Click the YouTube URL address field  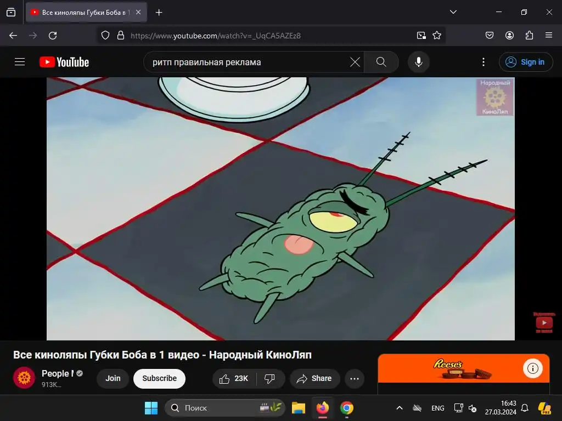[215, 36]
